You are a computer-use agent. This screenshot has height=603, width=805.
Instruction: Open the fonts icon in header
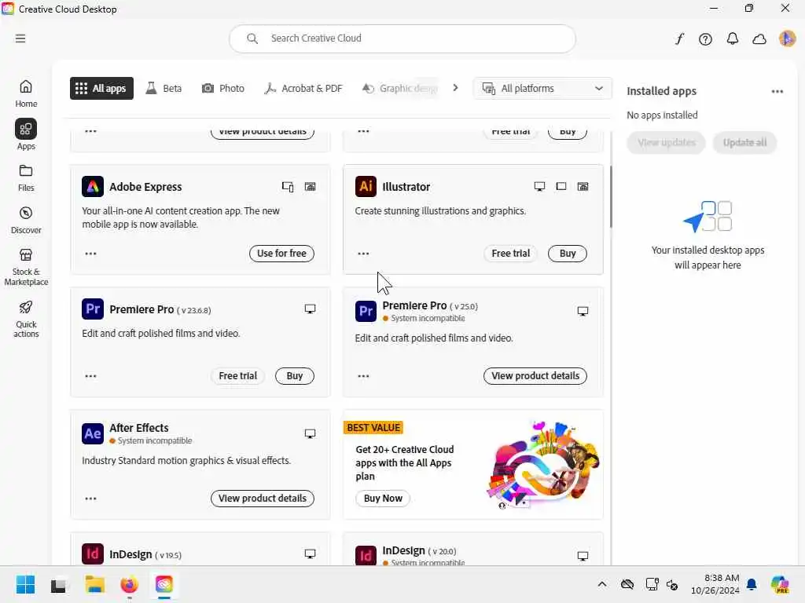[x=679, y=39]
